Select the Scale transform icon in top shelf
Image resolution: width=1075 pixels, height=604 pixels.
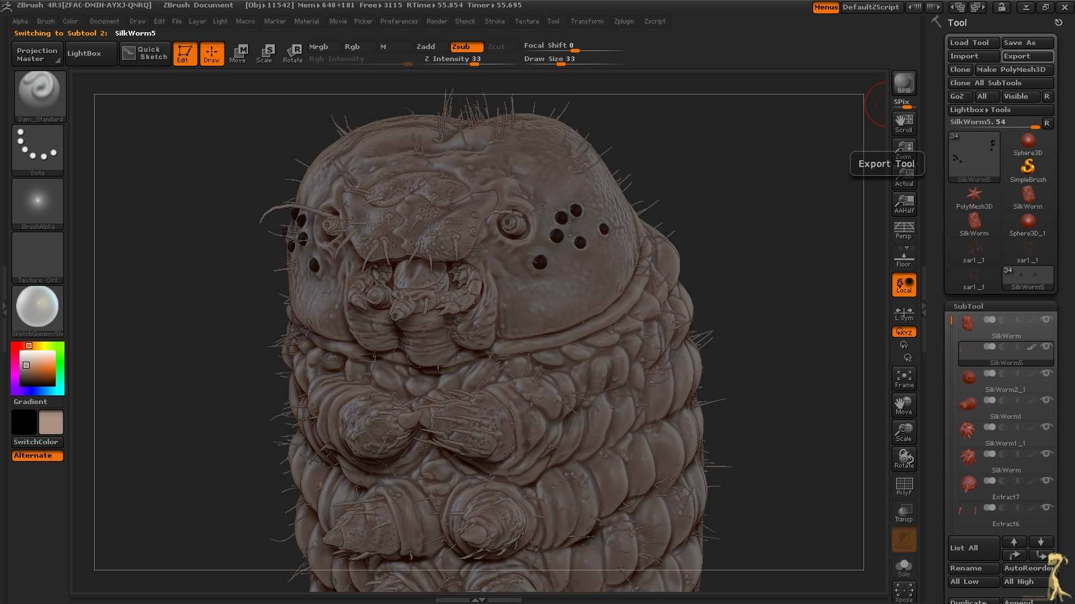265,54
